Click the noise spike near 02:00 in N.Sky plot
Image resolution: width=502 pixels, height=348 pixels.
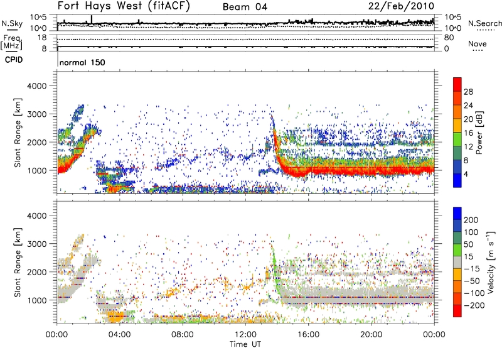(92, 19)
